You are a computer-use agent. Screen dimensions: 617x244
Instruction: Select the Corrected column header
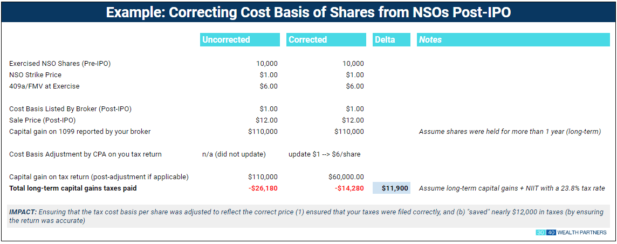(327, 40)
